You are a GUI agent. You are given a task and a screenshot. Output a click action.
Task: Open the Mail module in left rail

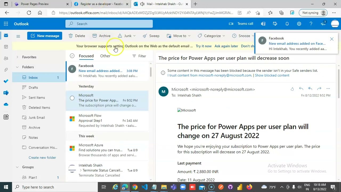[x=6, y=35]
